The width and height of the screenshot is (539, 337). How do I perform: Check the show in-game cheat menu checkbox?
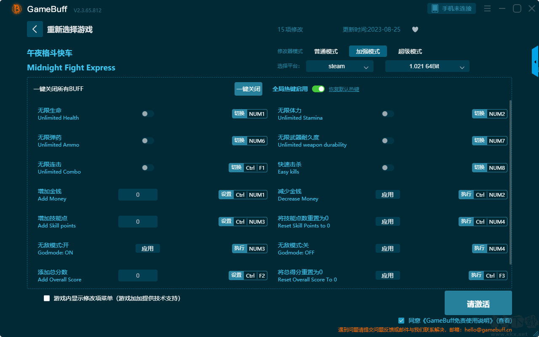click(47, 298)
